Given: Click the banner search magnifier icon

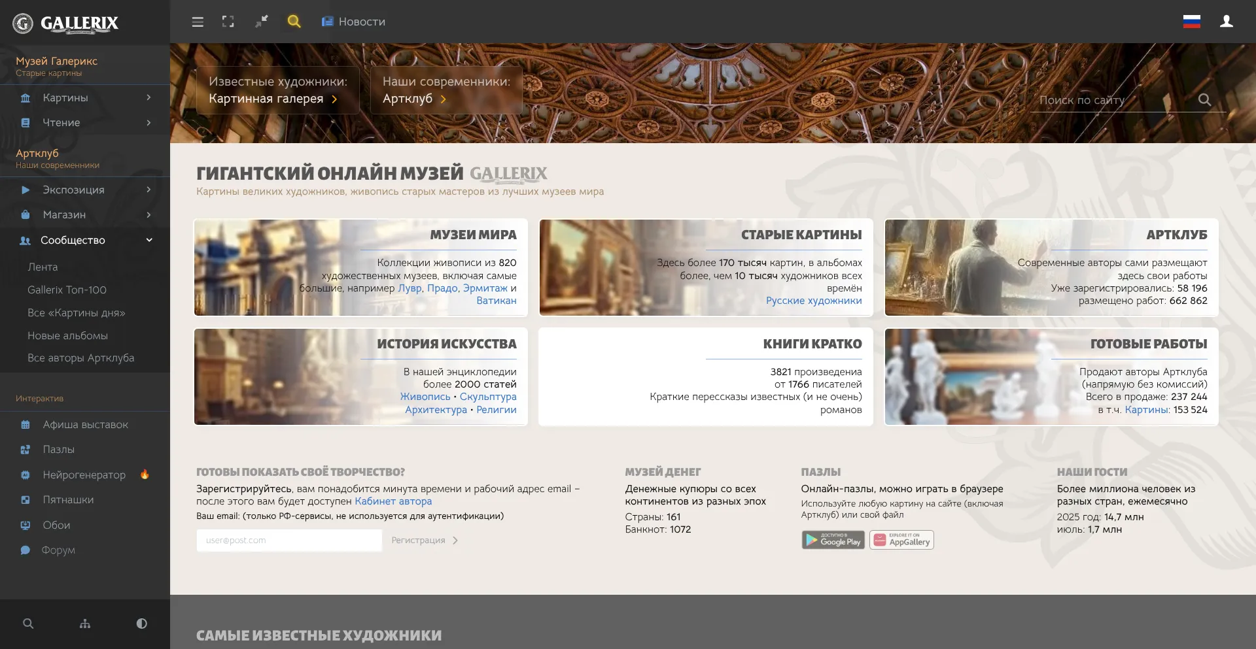Looking at the screenshot, I should pyautogui.click(x=1204, y=100).
